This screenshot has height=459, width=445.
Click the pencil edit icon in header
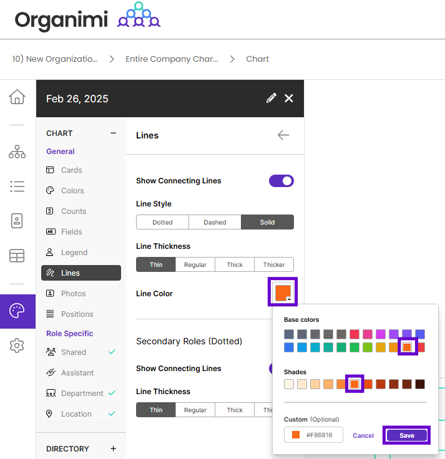(271, 98)
